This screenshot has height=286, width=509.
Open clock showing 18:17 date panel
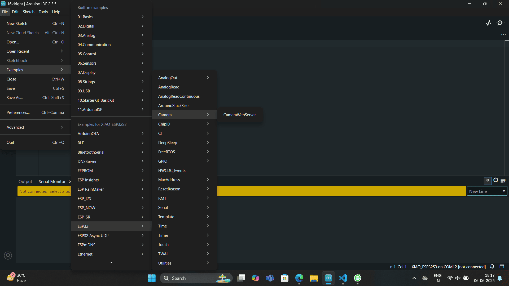pyautogui.click(x=484, y=278)
